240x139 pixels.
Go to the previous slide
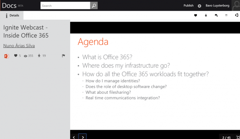tap(74, 137)
